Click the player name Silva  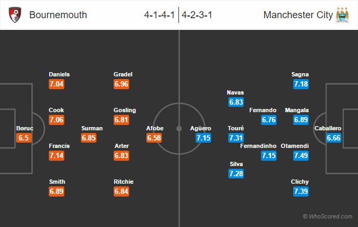tap(235, 164)
